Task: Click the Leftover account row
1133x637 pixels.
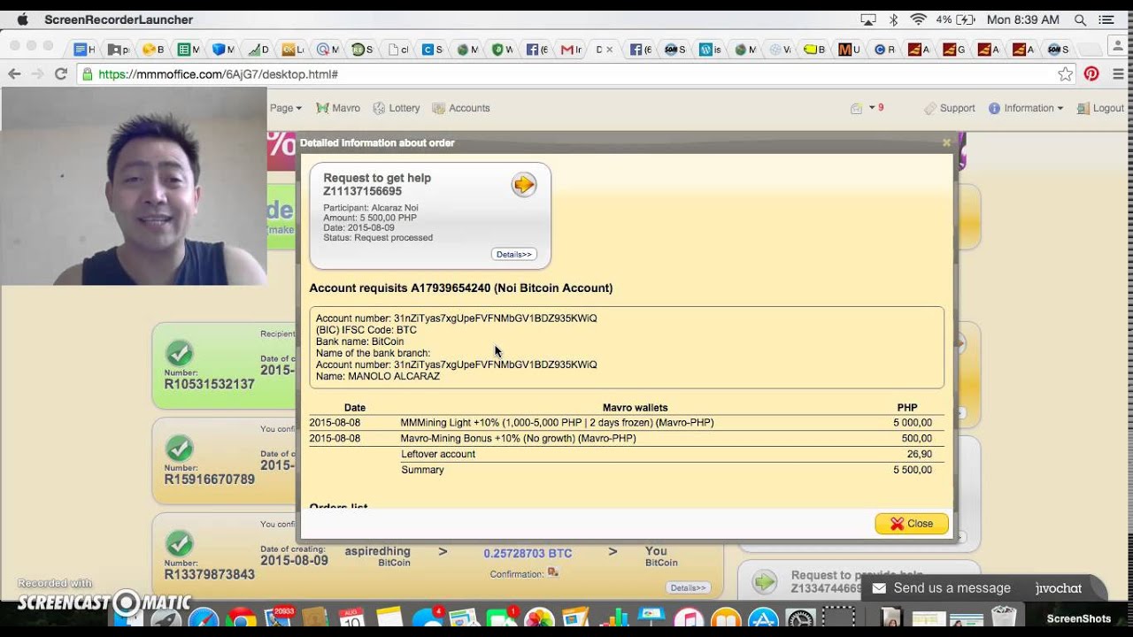Action: click(627, 454)
